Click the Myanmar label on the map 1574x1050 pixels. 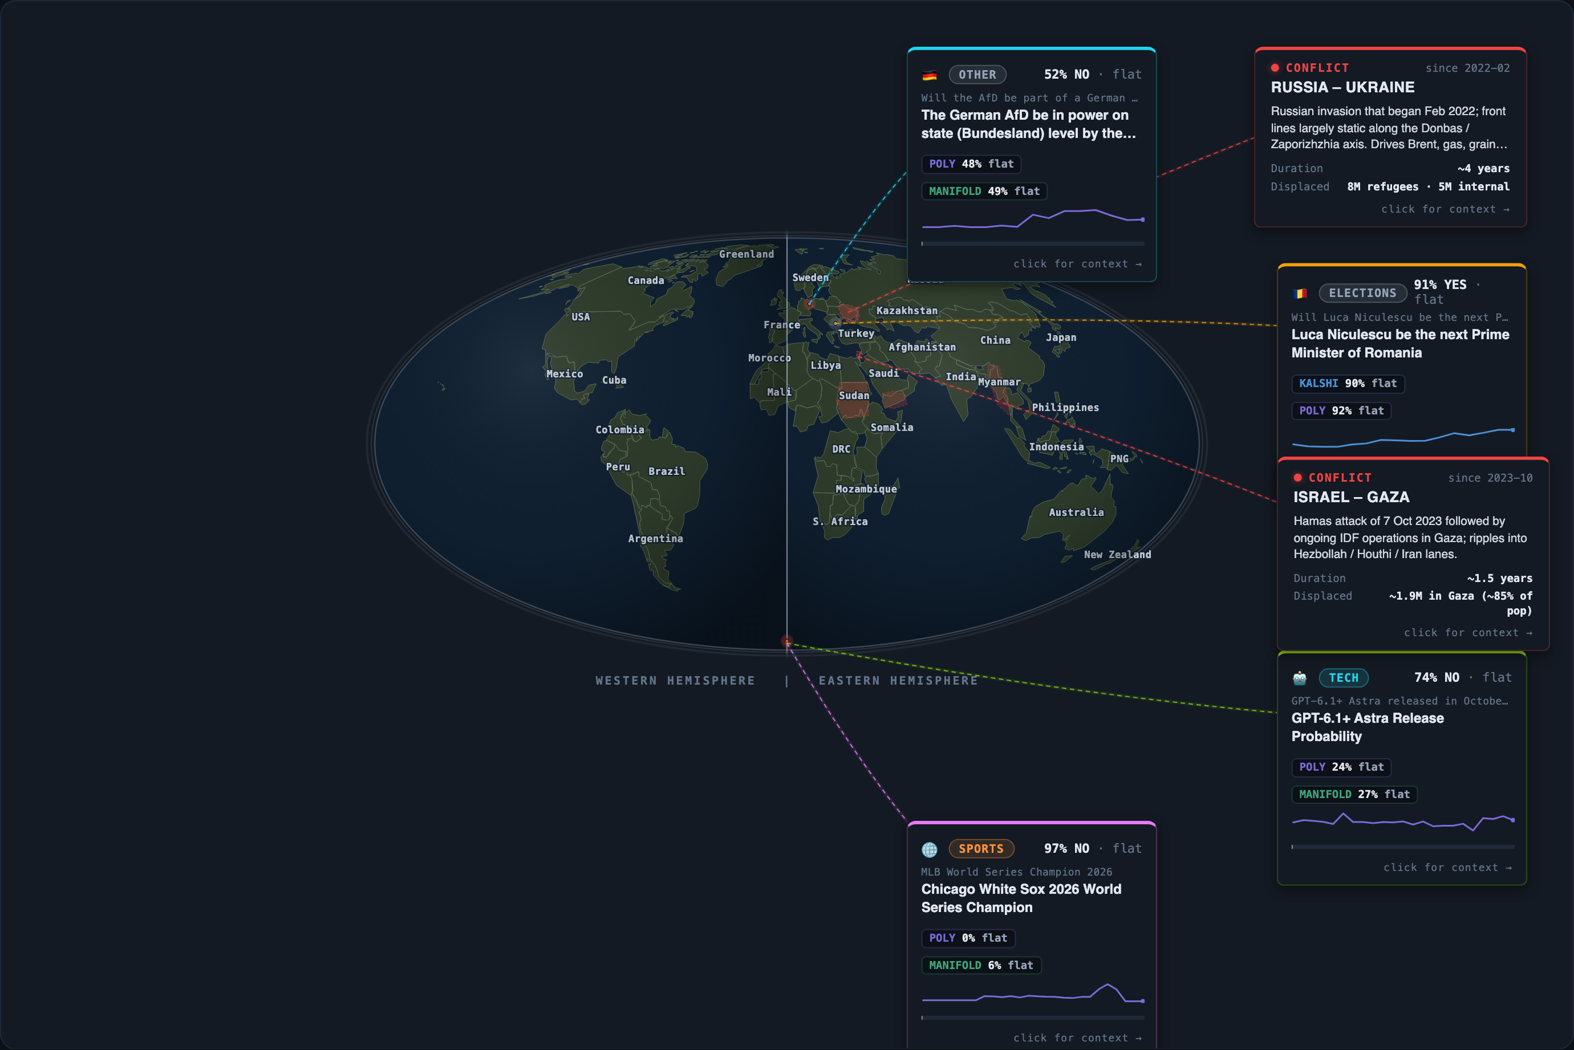click(999, 382)
